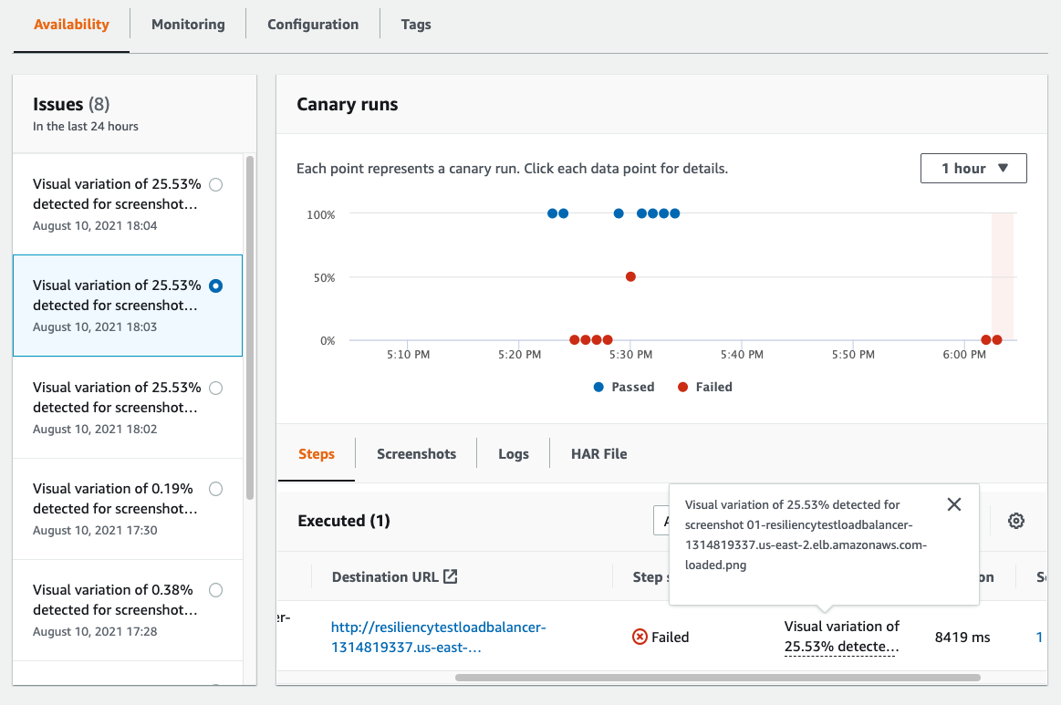
Task: Select the radio for the 18:04 visual variation issue
Action: (x=215, y=183)
